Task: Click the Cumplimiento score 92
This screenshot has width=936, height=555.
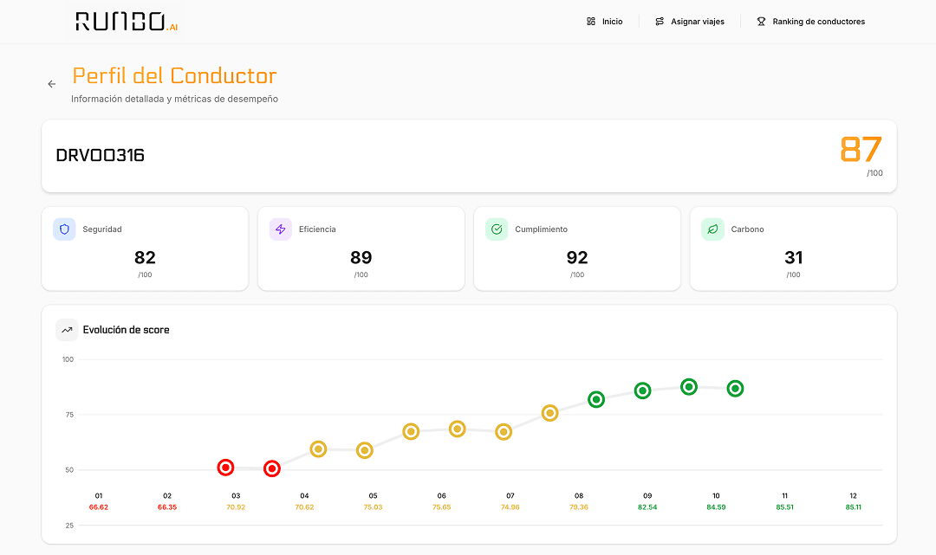Action: 577,257
